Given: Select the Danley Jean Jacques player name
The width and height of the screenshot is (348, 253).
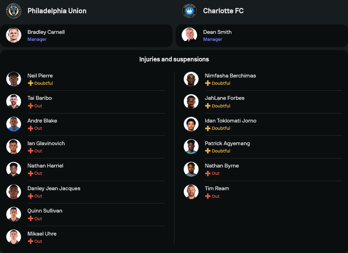Looking at the screenshot, I should tap(54, 188).
